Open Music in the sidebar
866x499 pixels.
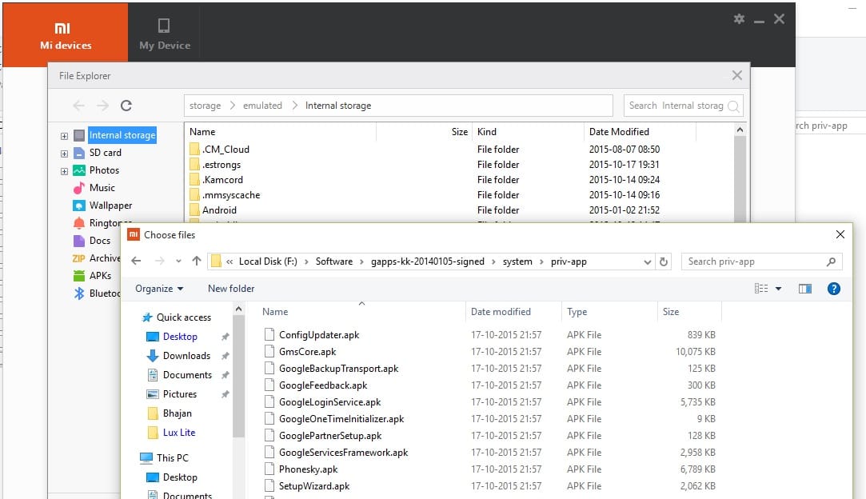tap(102, 188)
